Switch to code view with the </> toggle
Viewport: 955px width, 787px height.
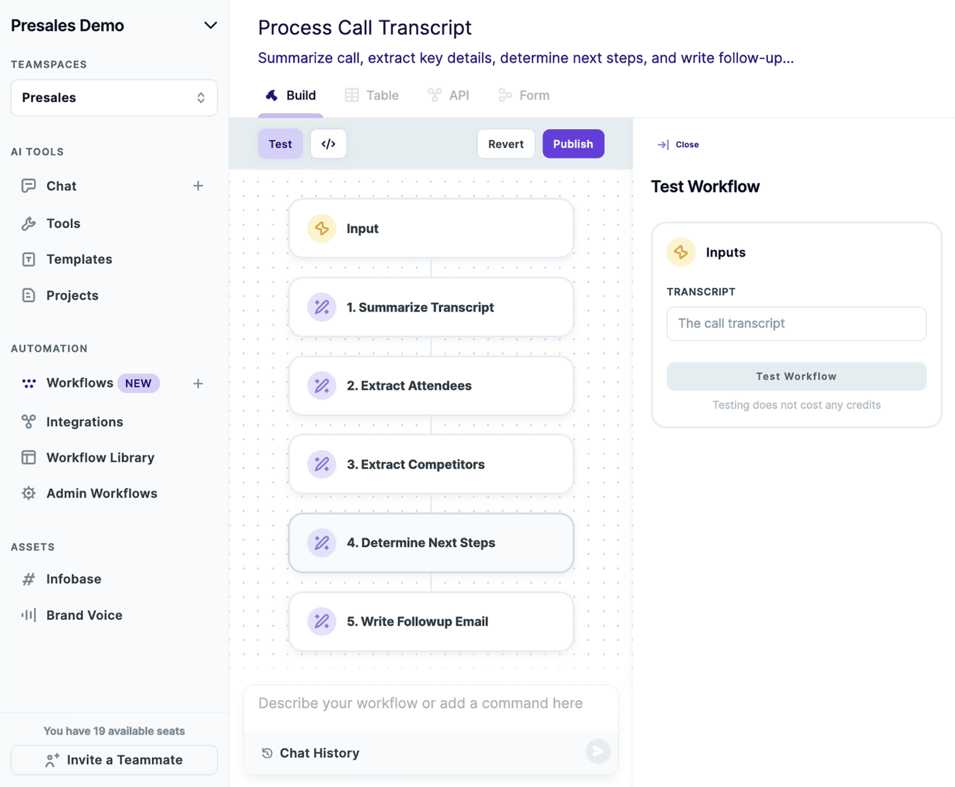(x=328, y=144)
